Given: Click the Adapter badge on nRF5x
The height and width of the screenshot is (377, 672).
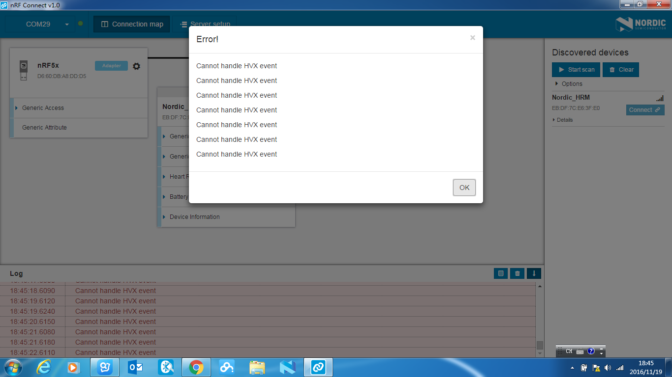Looking at the screenshot, I should (x=111, y=66).
